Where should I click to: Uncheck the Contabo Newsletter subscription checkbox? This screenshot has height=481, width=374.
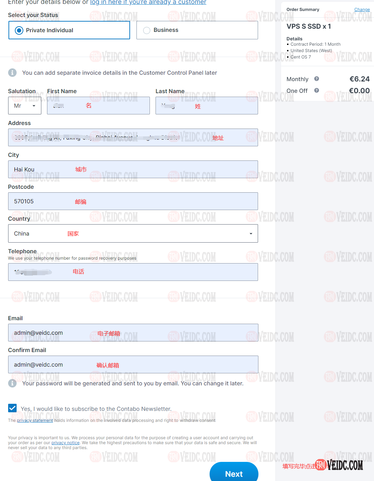pos(12,408)
